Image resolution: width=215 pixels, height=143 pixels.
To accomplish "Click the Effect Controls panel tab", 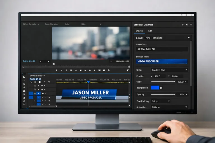I will coord(29,24).
